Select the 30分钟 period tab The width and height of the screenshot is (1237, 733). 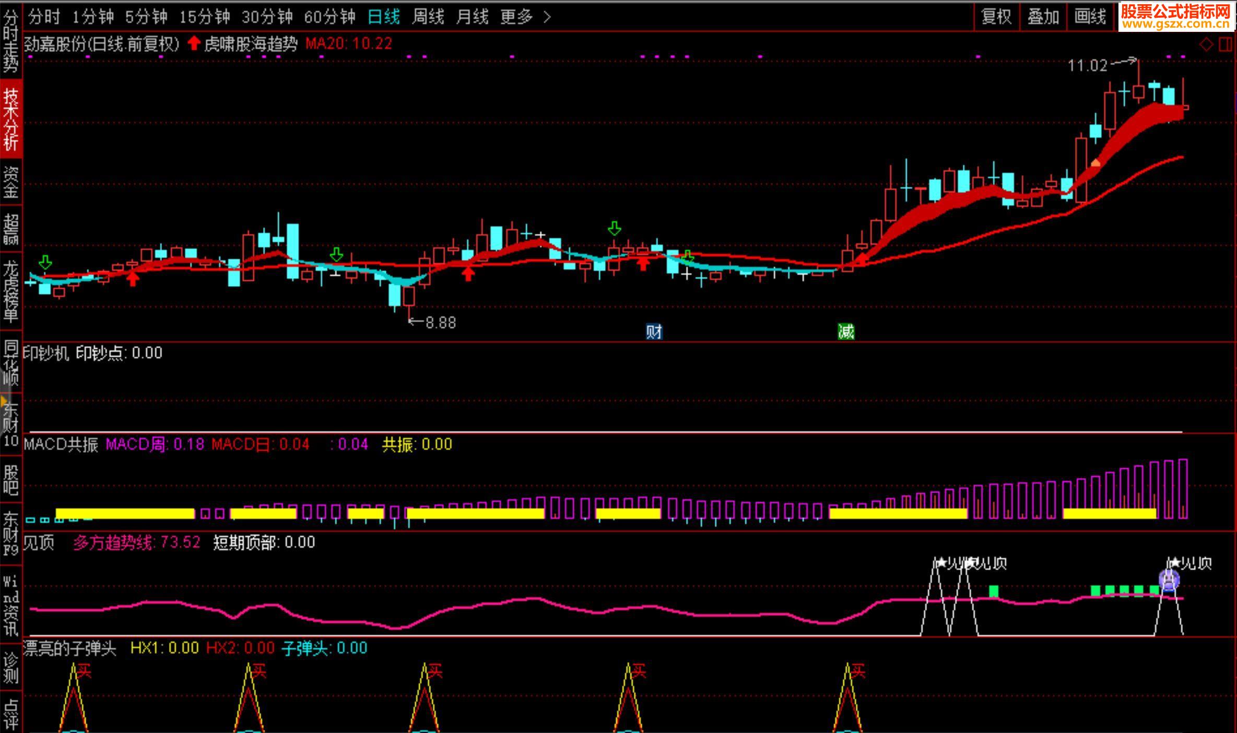click(267, 17)
